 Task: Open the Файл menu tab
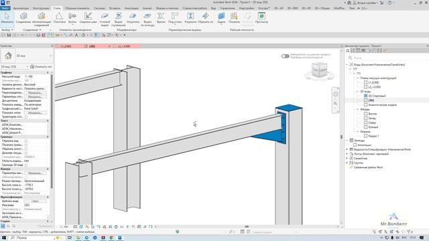tap(5, 8)
